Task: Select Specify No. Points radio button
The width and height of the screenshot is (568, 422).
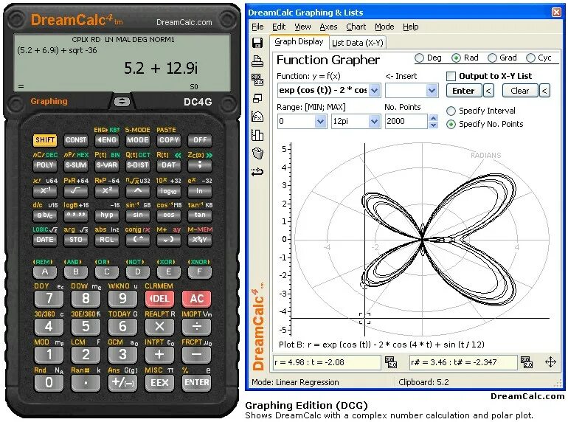Action: pyautogui.click(x=451, y=124)
